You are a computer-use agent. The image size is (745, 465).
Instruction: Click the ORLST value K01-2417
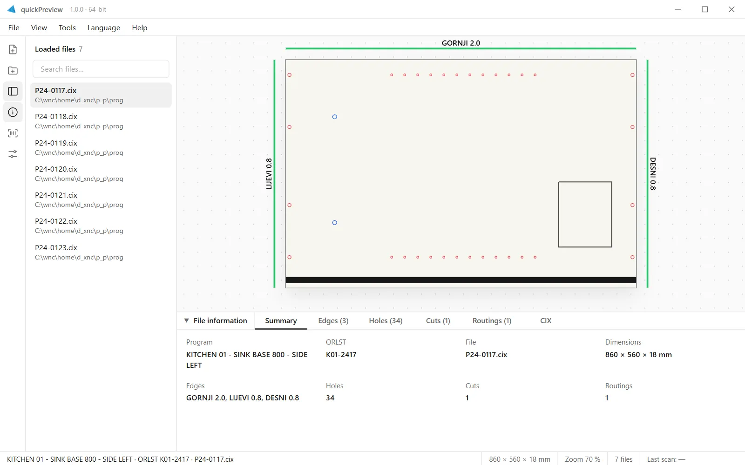(x=341, y=354)
